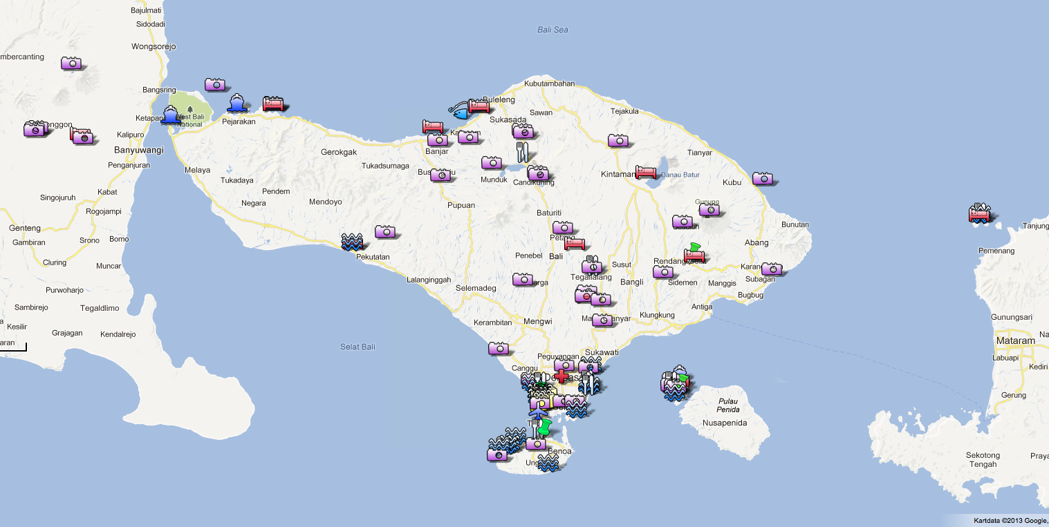Open the camera marker at Kalibukbuk east of Banjar

tap(468, 137)
